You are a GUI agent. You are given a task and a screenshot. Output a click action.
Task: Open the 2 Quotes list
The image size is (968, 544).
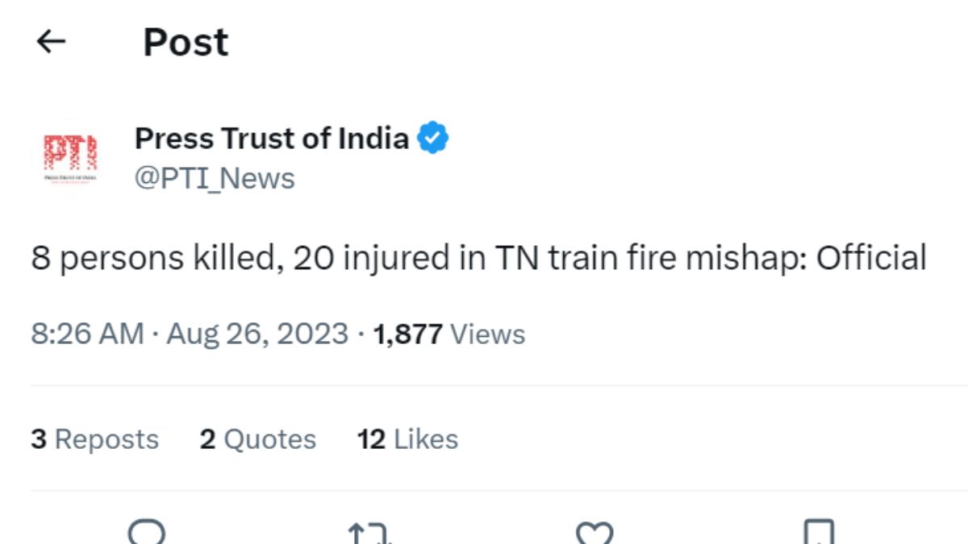click(x=258, y=439)
